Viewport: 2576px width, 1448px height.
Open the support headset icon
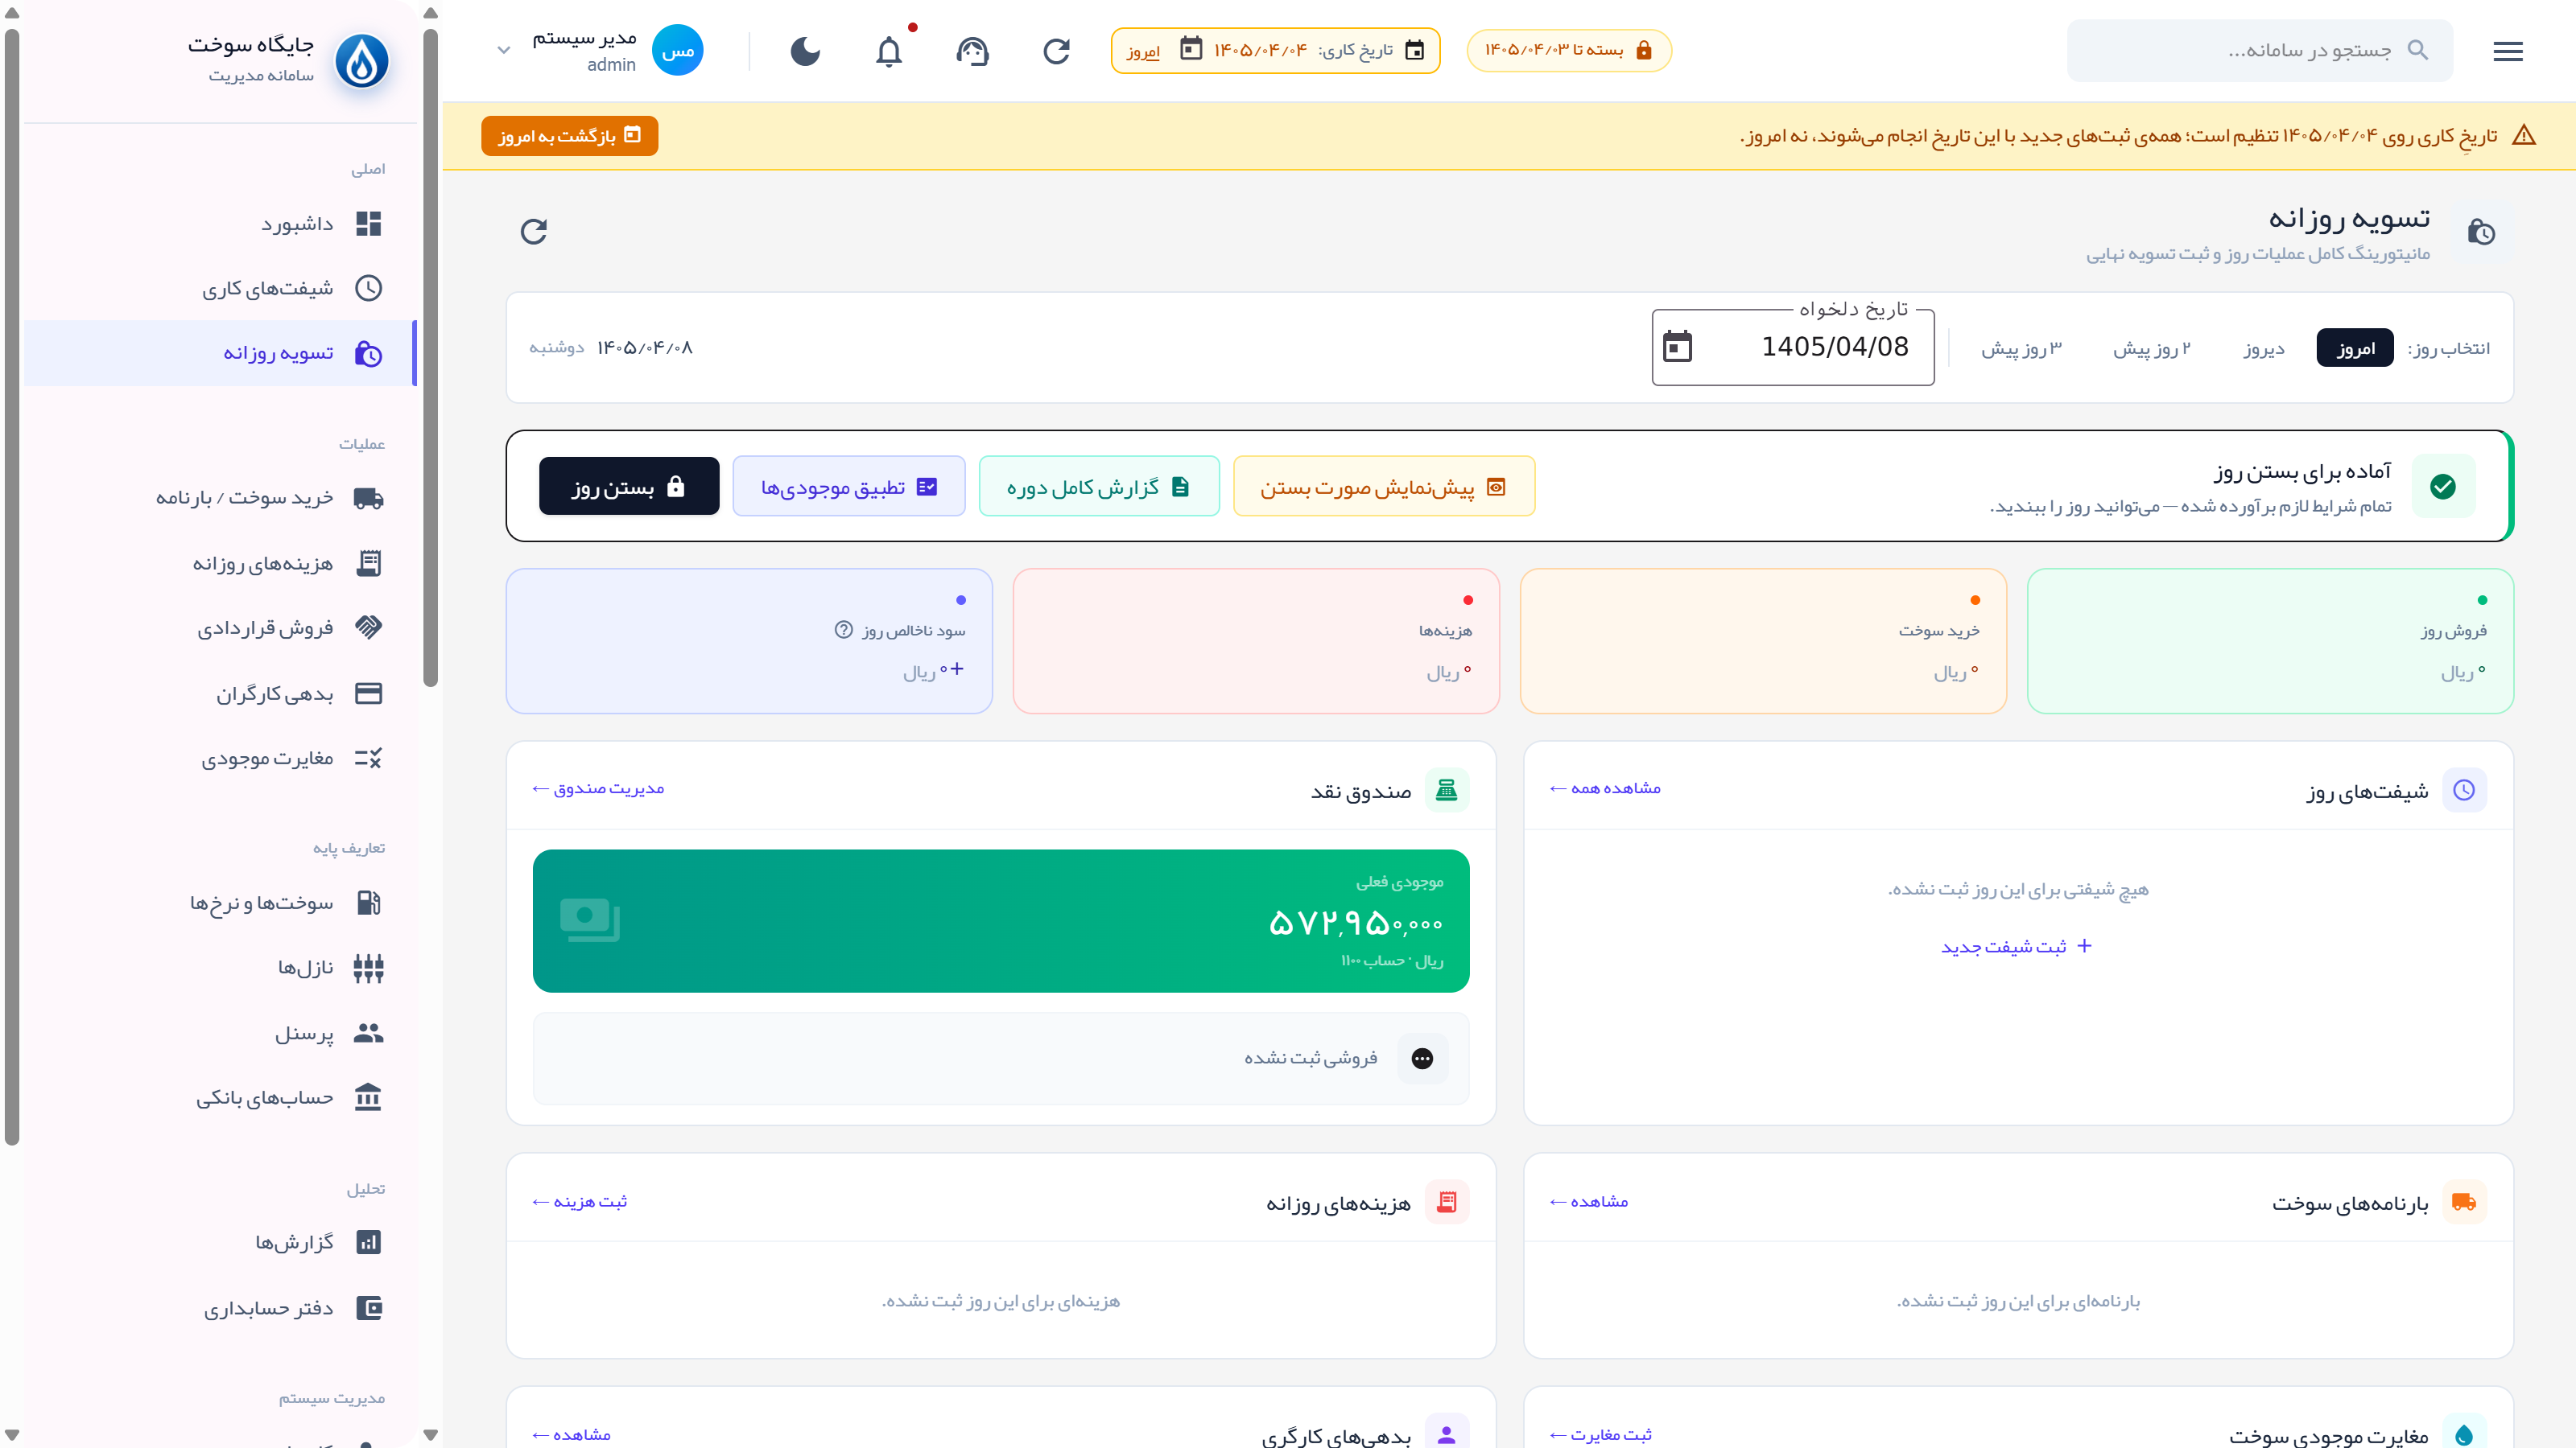coord(972,51)
